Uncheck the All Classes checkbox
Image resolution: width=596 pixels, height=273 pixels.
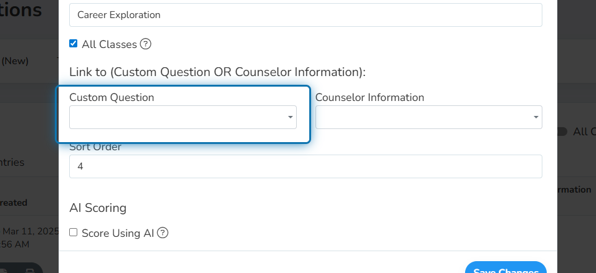74,44
